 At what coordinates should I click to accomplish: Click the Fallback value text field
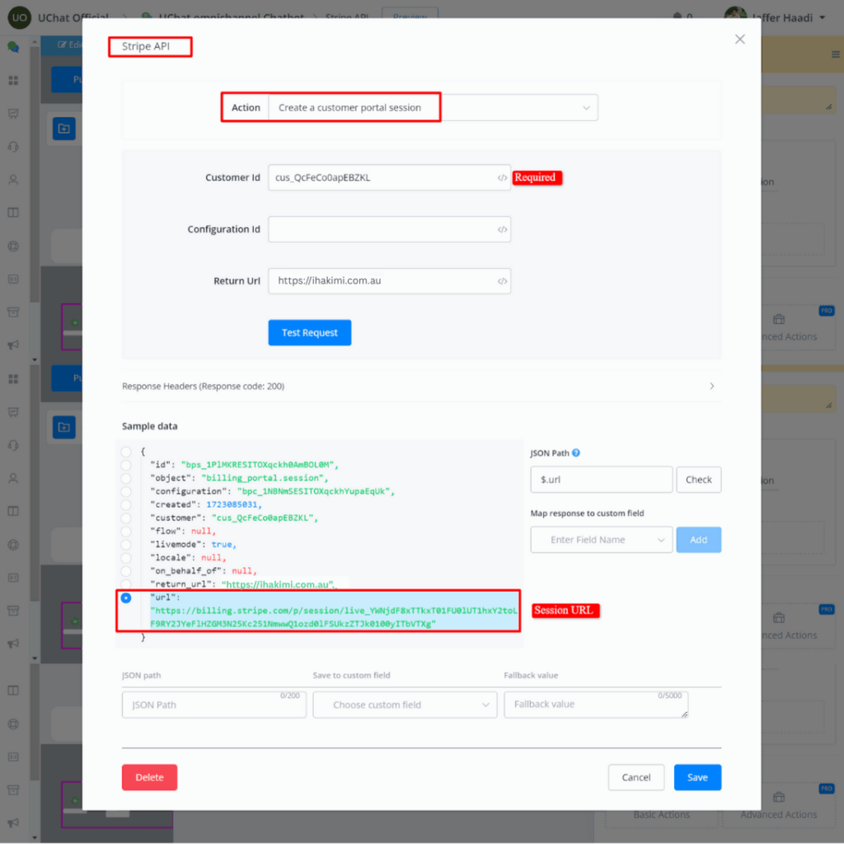pyautogui.click(x=595, y=705)
